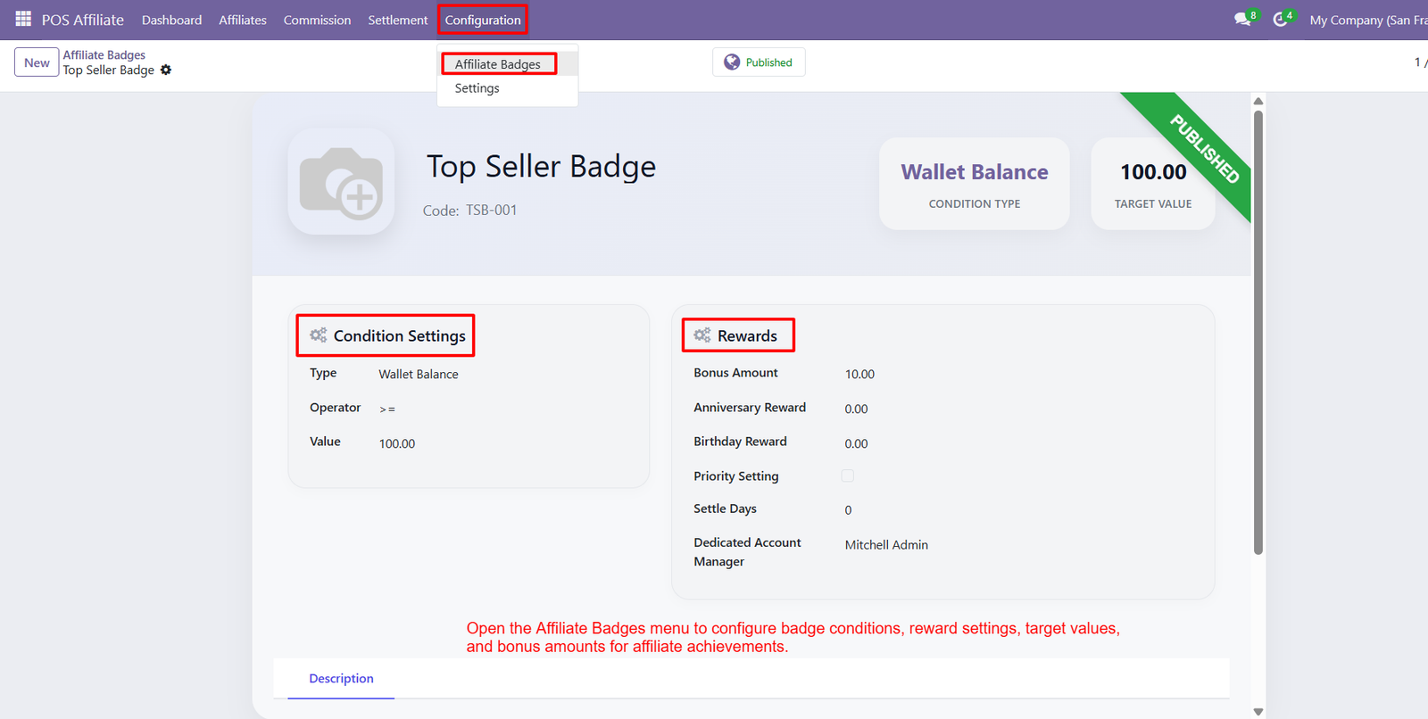Open the Settlement menu
Screen dimensions: 1428x719
(398, 20)
